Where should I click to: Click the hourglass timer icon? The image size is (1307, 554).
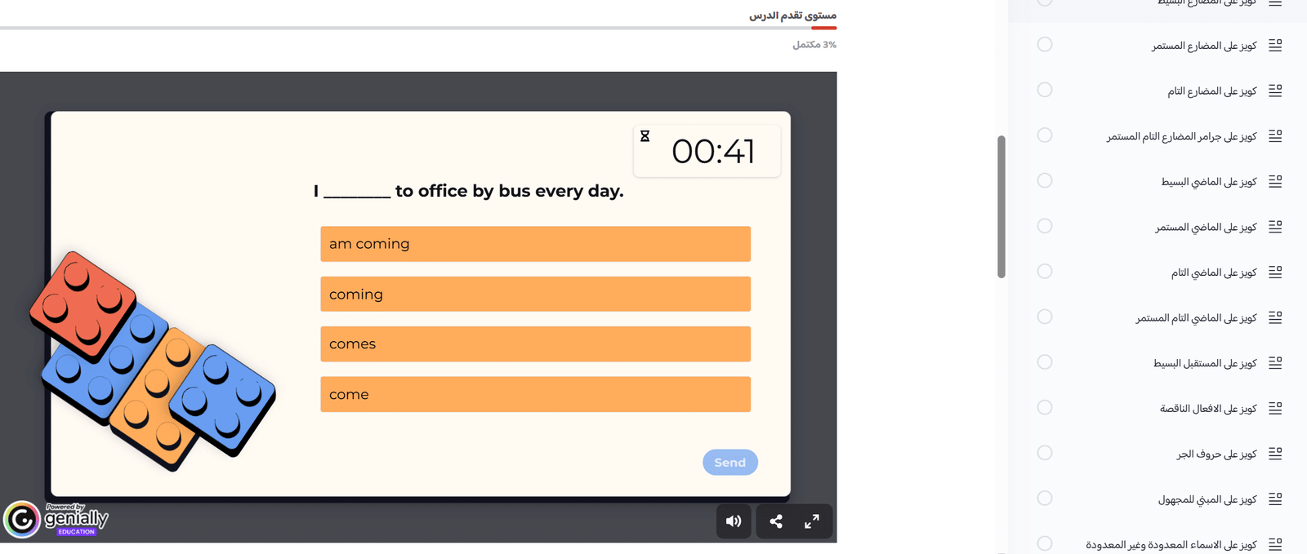tap(645, 136)
